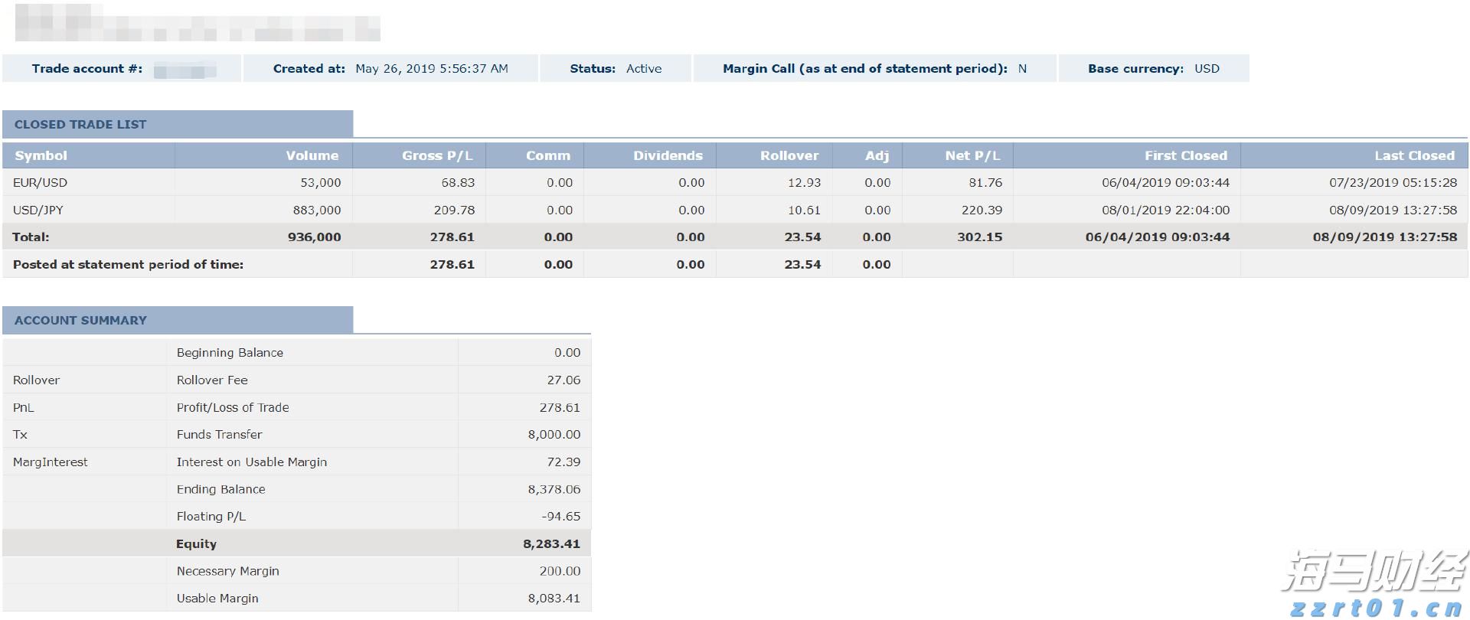Click the Account Summary section header

pyautogui.click(x=80, y=321)
